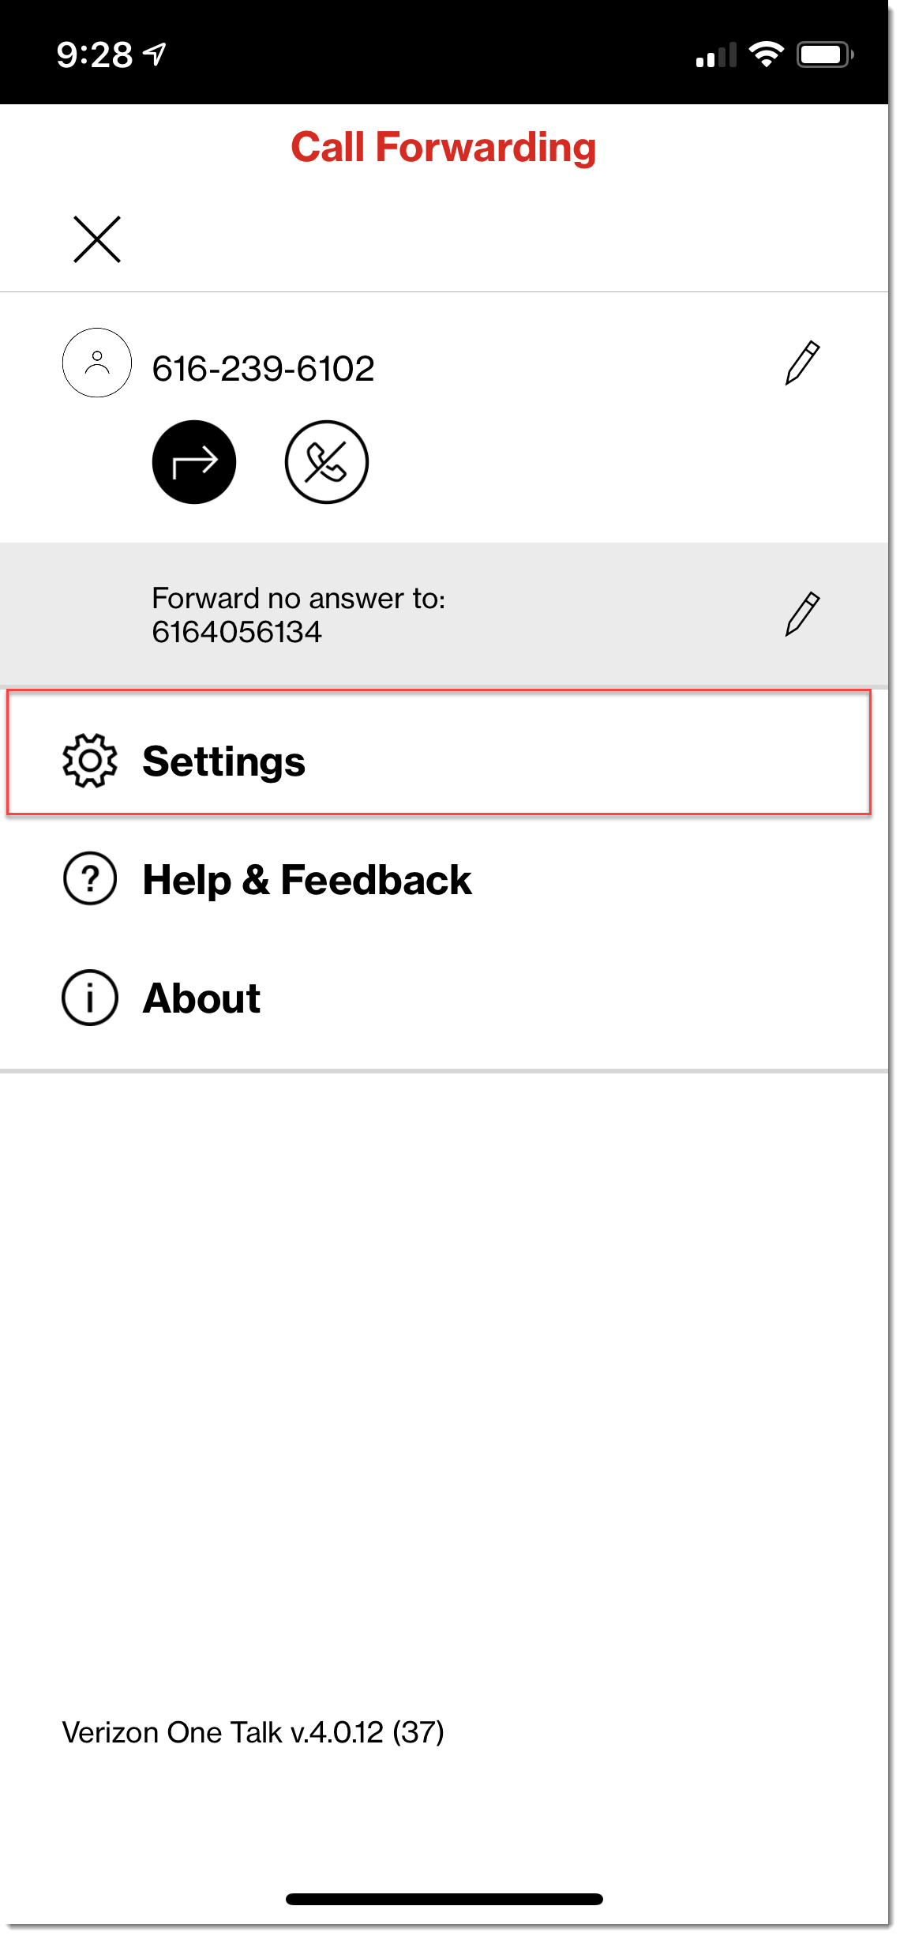Tap the About info icon
This screenshot has width=900, height=1936.
click(x=89, y=998)
